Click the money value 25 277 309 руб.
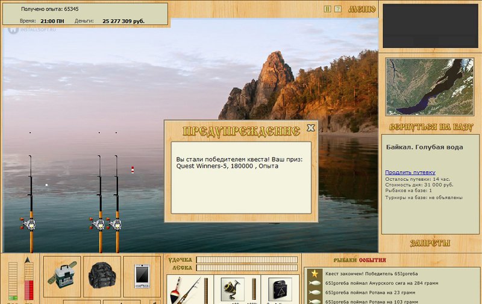This screenshot has width=482, height=304. tap(124, 21)
